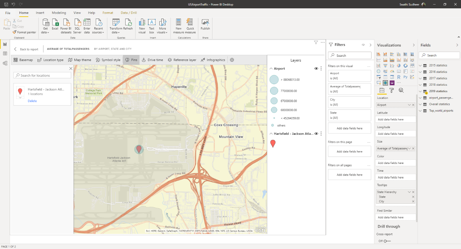Hide the Hartsfield - Jackson layer eye icon
Image resolution: width=461 pixels, height=249 pixels.
(x=316, y=133)
